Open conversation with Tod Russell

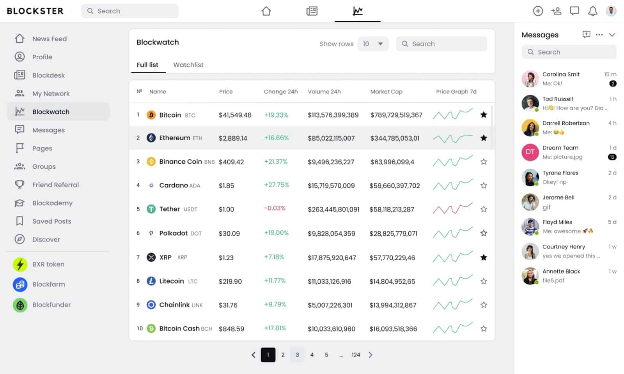[x=569, y=103]
